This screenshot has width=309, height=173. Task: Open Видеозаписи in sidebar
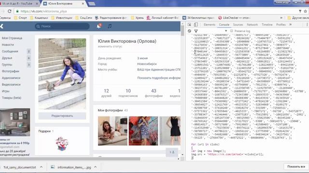pyautogui.click(x=11, y=85)
